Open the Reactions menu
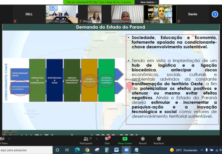Screen dimensions: 222x154 pos(159,140)
